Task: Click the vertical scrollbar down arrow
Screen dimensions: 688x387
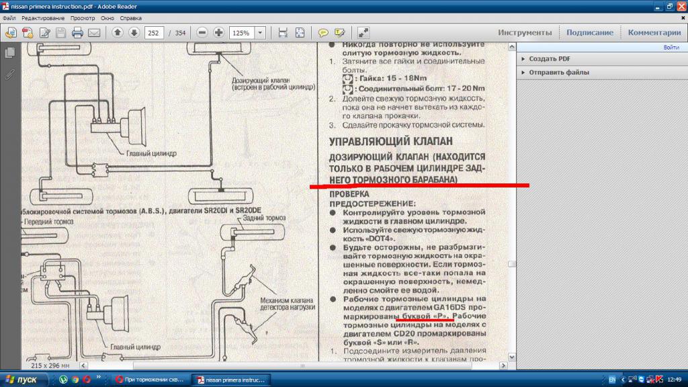Action: [x=511, y=357]
